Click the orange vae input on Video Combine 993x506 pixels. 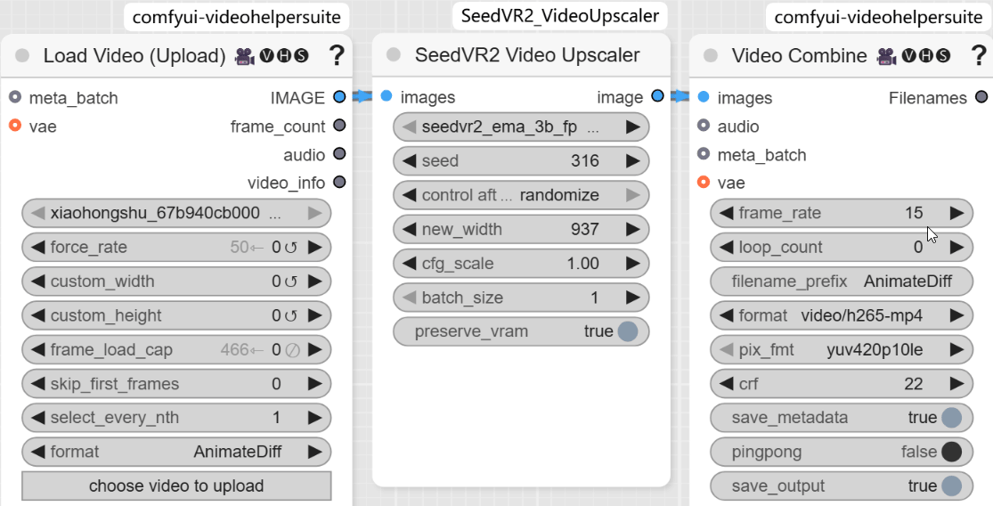[704, 183]
